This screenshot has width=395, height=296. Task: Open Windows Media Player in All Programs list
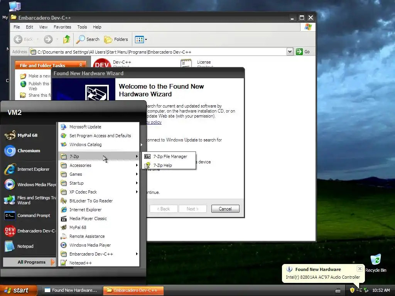99,245
